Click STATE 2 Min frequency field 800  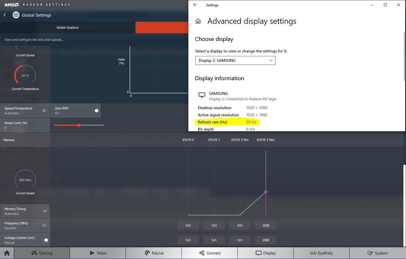pyautogui.click(x=240, y=225)
